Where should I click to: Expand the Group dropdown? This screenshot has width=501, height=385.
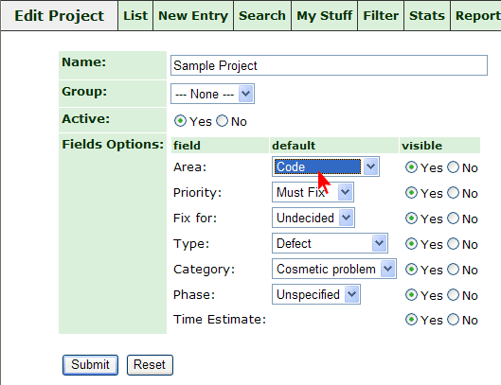coord(212,94)
